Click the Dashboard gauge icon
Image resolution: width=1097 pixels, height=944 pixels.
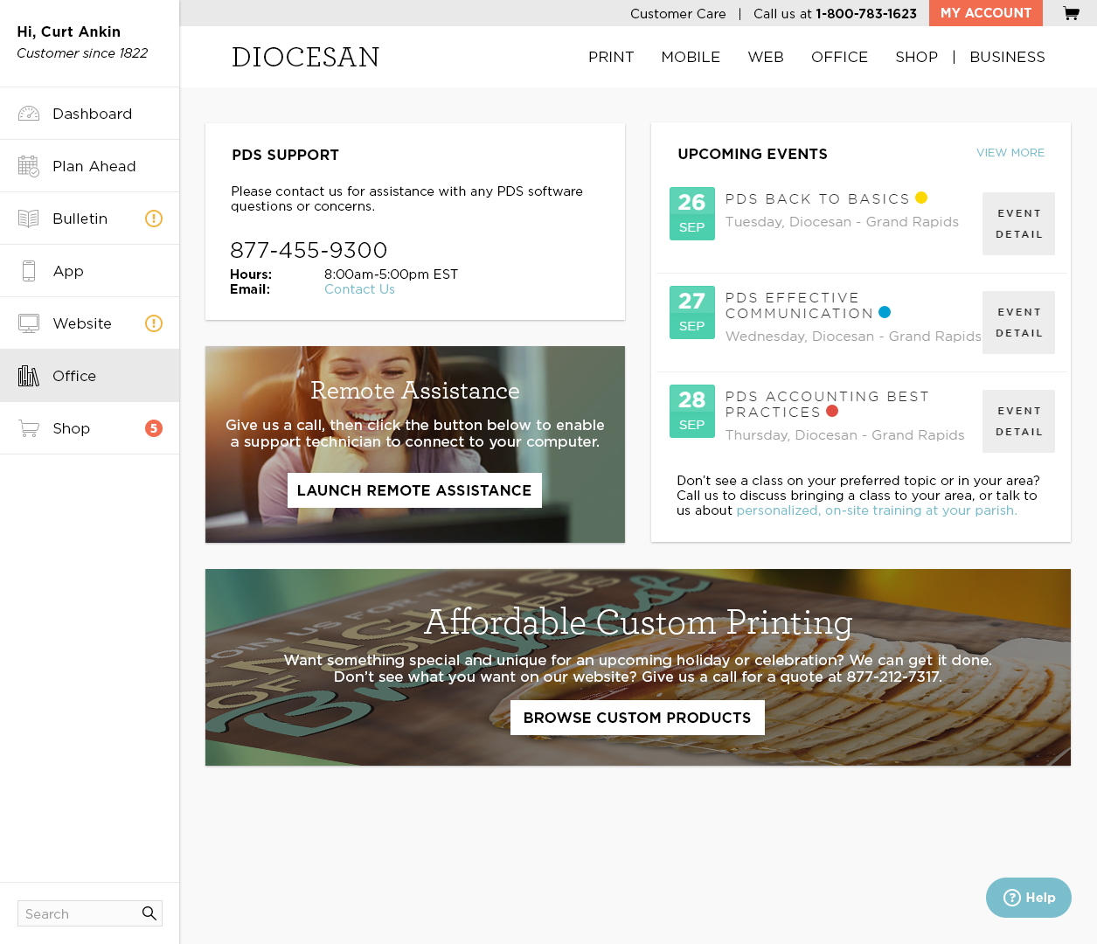coord(29,114)
